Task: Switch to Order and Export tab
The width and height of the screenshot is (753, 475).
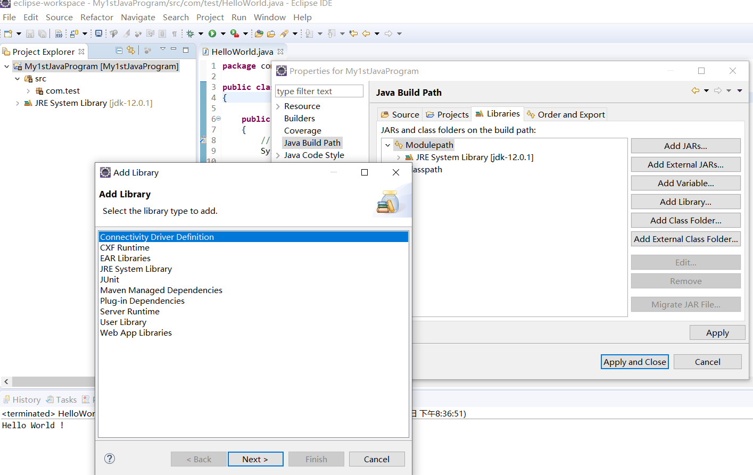Action: (x=566, y=114)
